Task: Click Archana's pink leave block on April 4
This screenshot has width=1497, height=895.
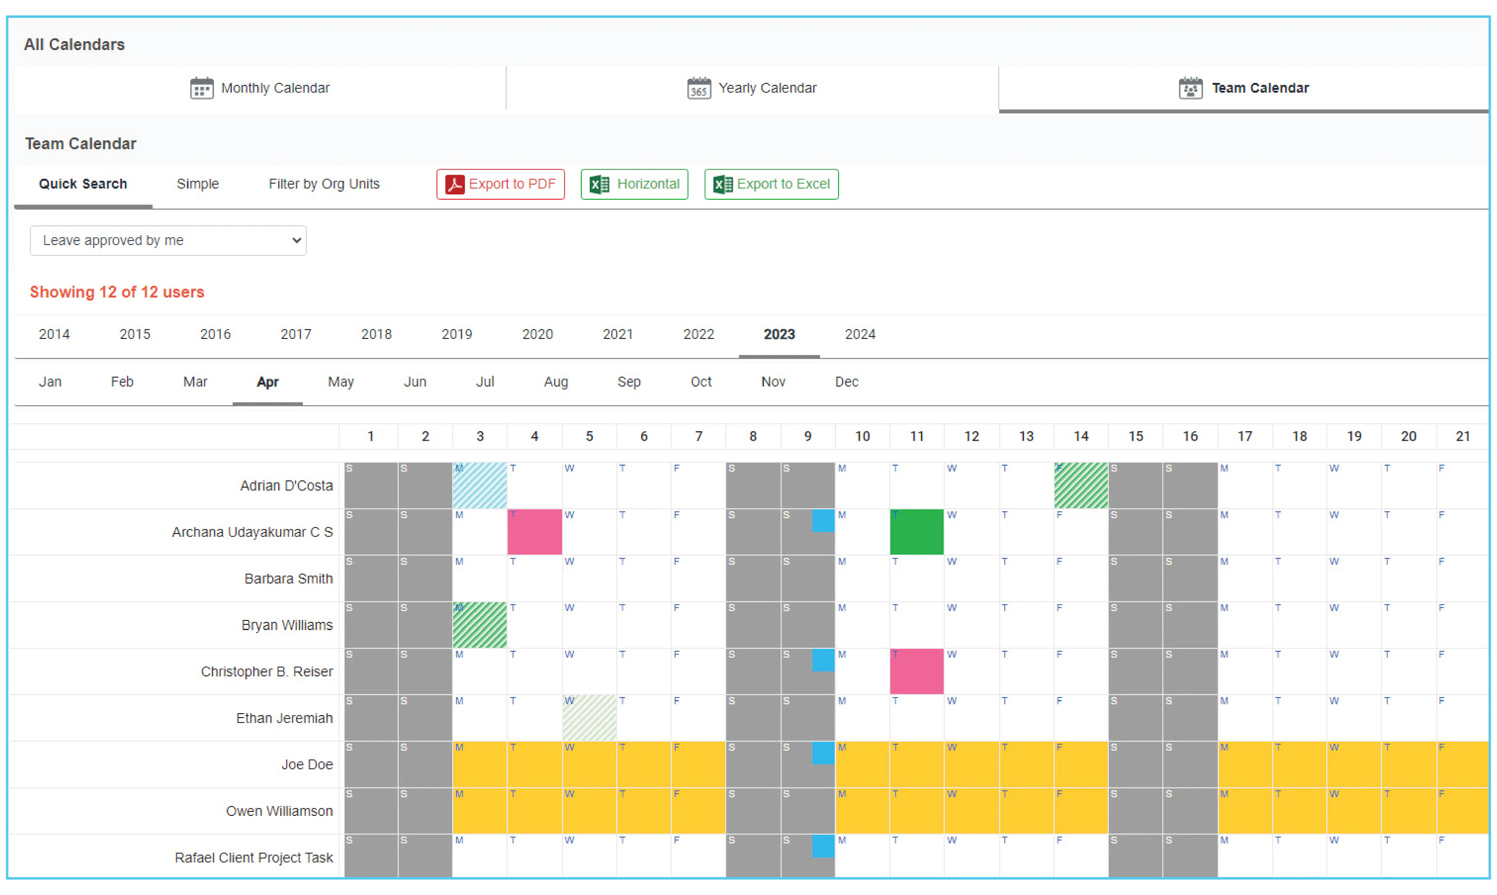Action: point(535,532)
